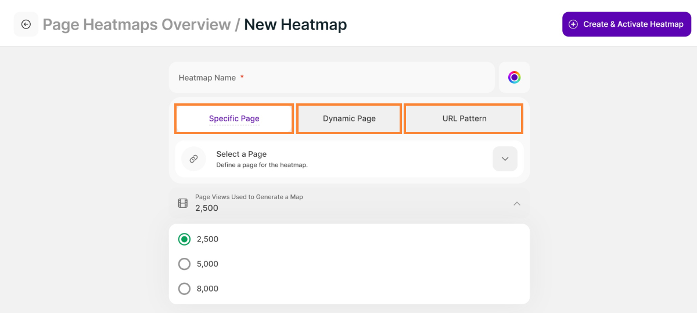Switch to the Dynamic Page tab

349,118
